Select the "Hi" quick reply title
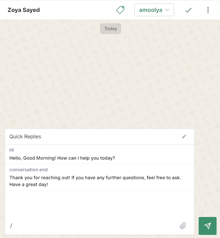The height and width of the screenshot is (238, 220). [11, 150]
